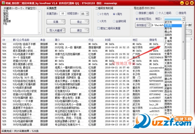Pick 昆明市 from the region list
Image resolution: width=195 pixels, height=134 pixels.
(x=173, y=104)
